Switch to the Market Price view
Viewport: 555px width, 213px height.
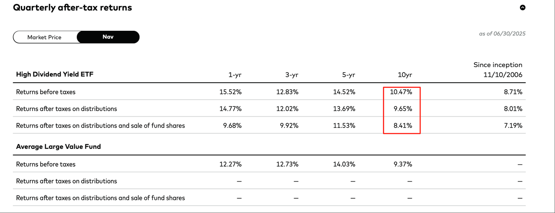point(44,37)
